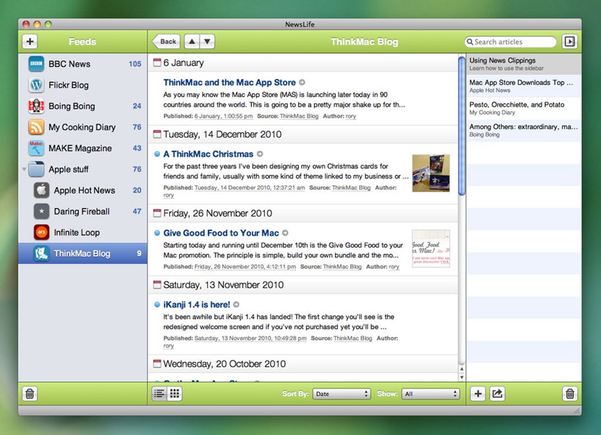601x435 pixels.
Task: Click the MAKE Magazine feed icon
Action: (37, 148)
